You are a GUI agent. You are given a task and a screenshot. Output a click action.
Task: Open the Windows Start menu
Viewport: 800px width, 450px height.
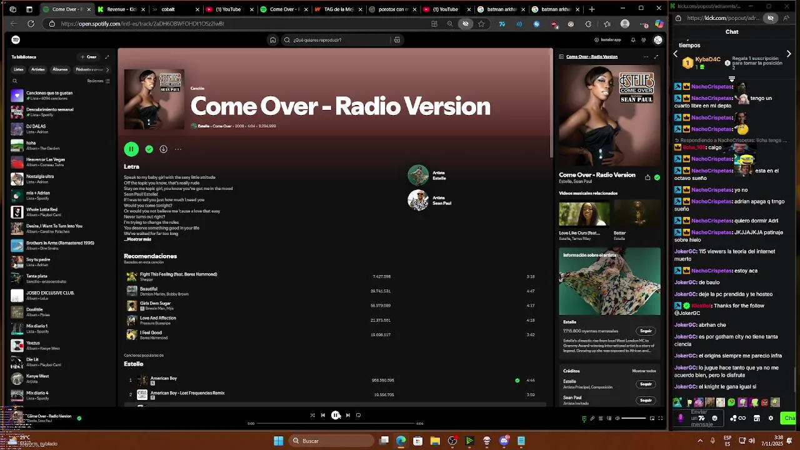(278, 441)
